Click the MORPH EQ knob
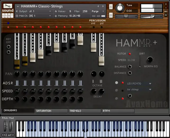Image resolution: width=170 pixels, height=138 pixels. point(150,60)
